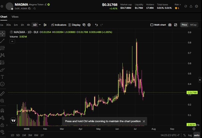The width and height of the screenshot is (202, 138).
Task: Toggle stay in drawing mode
Action: click(2, 118)
